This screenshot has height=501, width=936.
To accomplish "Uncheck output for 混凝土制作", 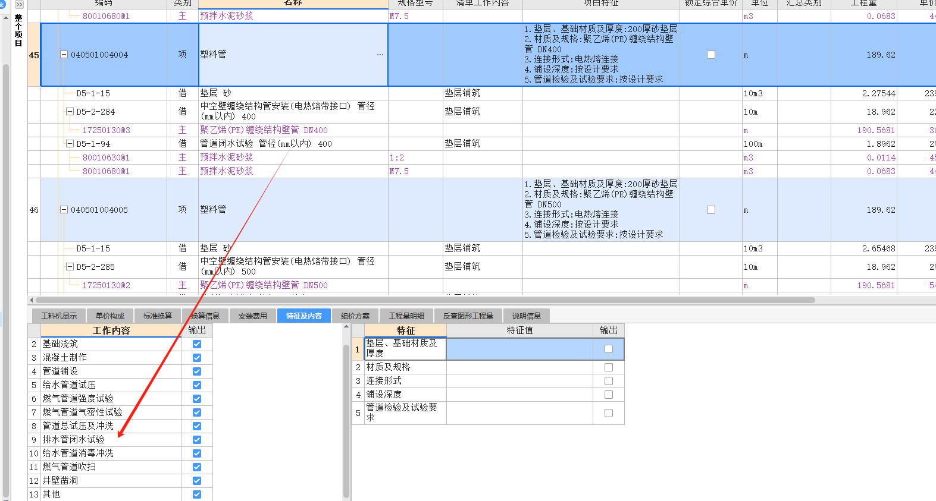I will pyautogui.click(x=197, y=358).
